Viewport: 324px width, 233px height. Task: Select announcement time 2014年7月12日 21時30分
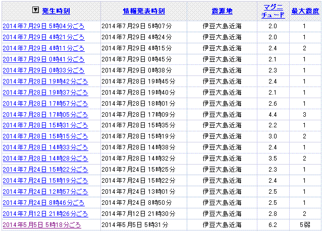(138, 214)
